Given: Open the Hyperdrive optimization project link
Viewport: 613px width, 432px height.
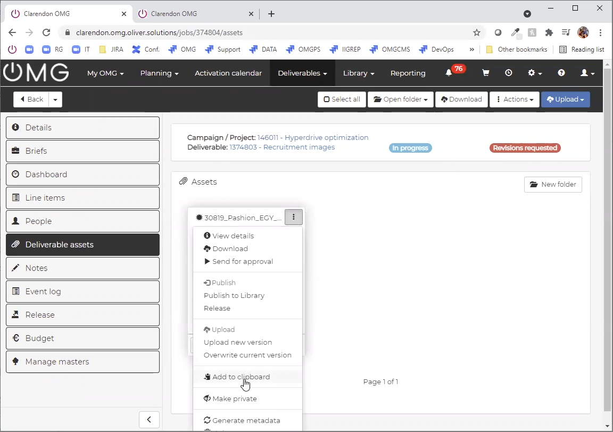Looking at the screenshot, I should point(313,137).
